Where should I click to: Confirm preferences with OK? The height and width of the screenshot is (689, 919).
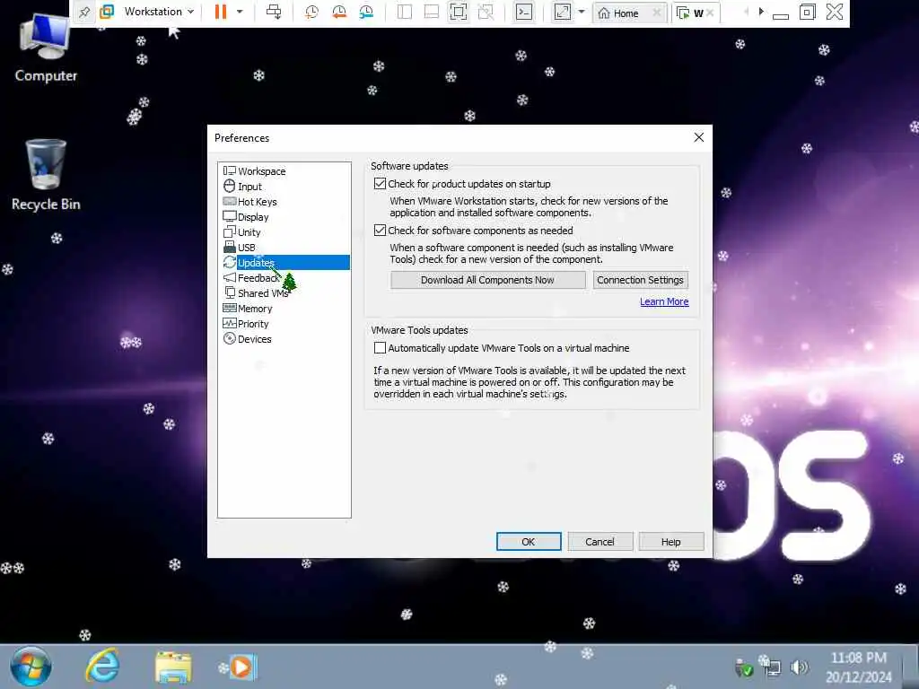coord(528,542)
